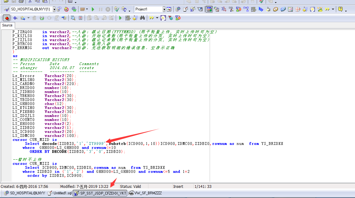Click the project window icon after Project1
Screen dimensions: 355x198
169,9
